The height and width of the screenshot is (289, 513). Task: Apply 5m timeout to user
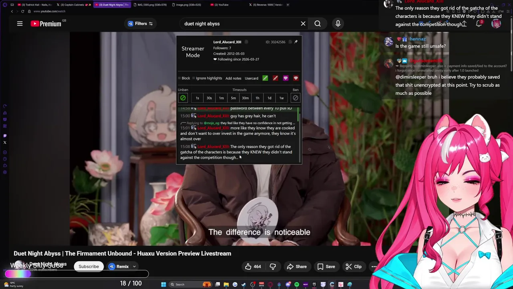click(233, 98)
